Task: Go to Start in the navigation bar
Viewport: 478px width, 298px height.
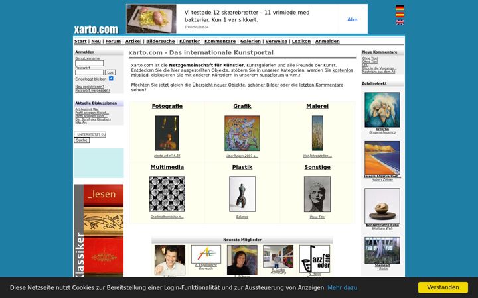Action: pyautogui.click(x=80, y=41)
